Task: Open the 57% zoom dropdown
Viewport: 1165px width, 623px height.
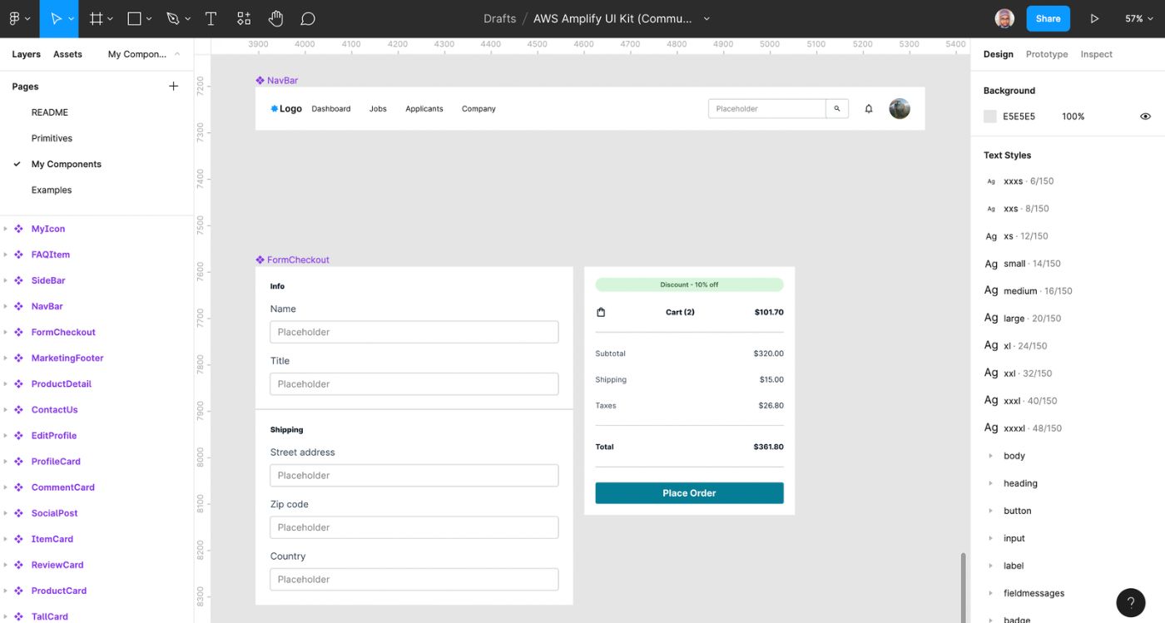Action: tap(1139, 18)
